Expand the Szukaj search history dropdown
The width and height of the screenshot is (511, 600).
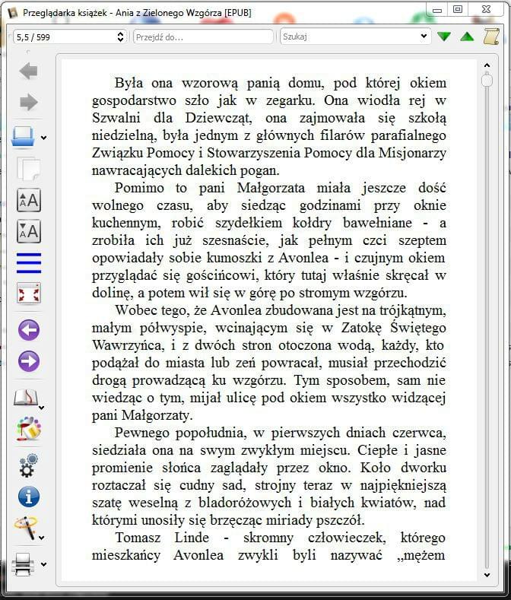pyautogui.click(x=424, y=37)
